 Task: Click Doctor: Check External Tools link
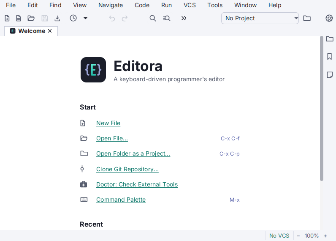[x=137, y=184]
